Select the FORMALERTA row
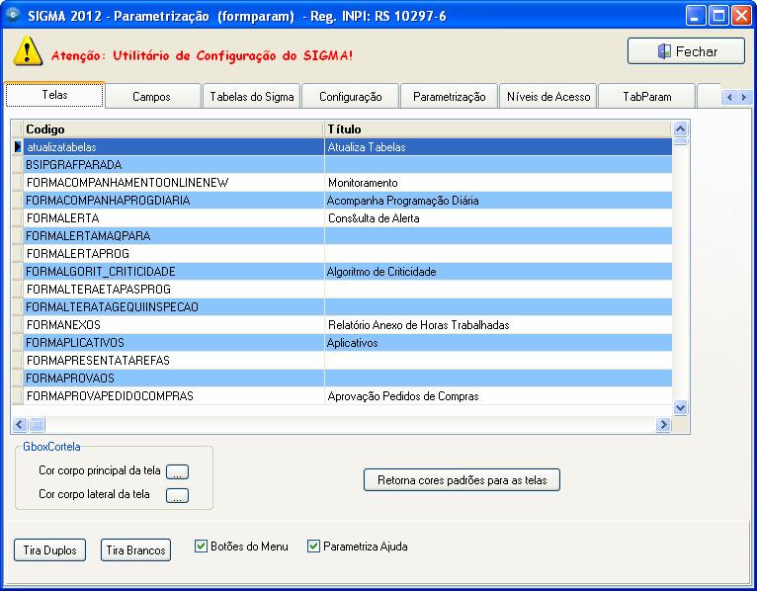The image size is (757, 591). (342, 218)
